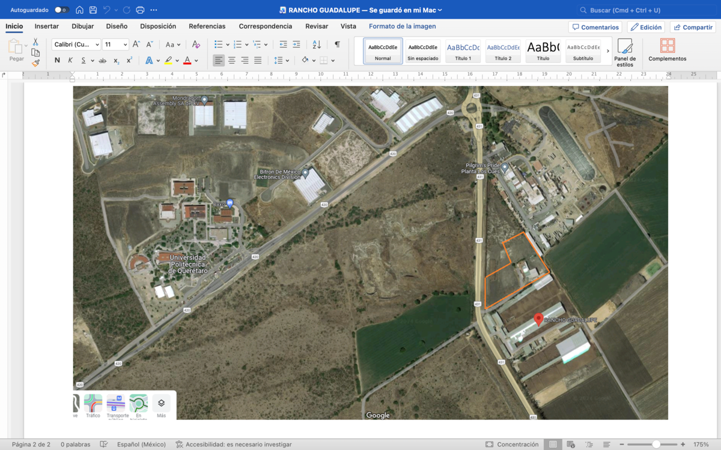Open the Formato de la imagen tab

(x=402, y=26)
